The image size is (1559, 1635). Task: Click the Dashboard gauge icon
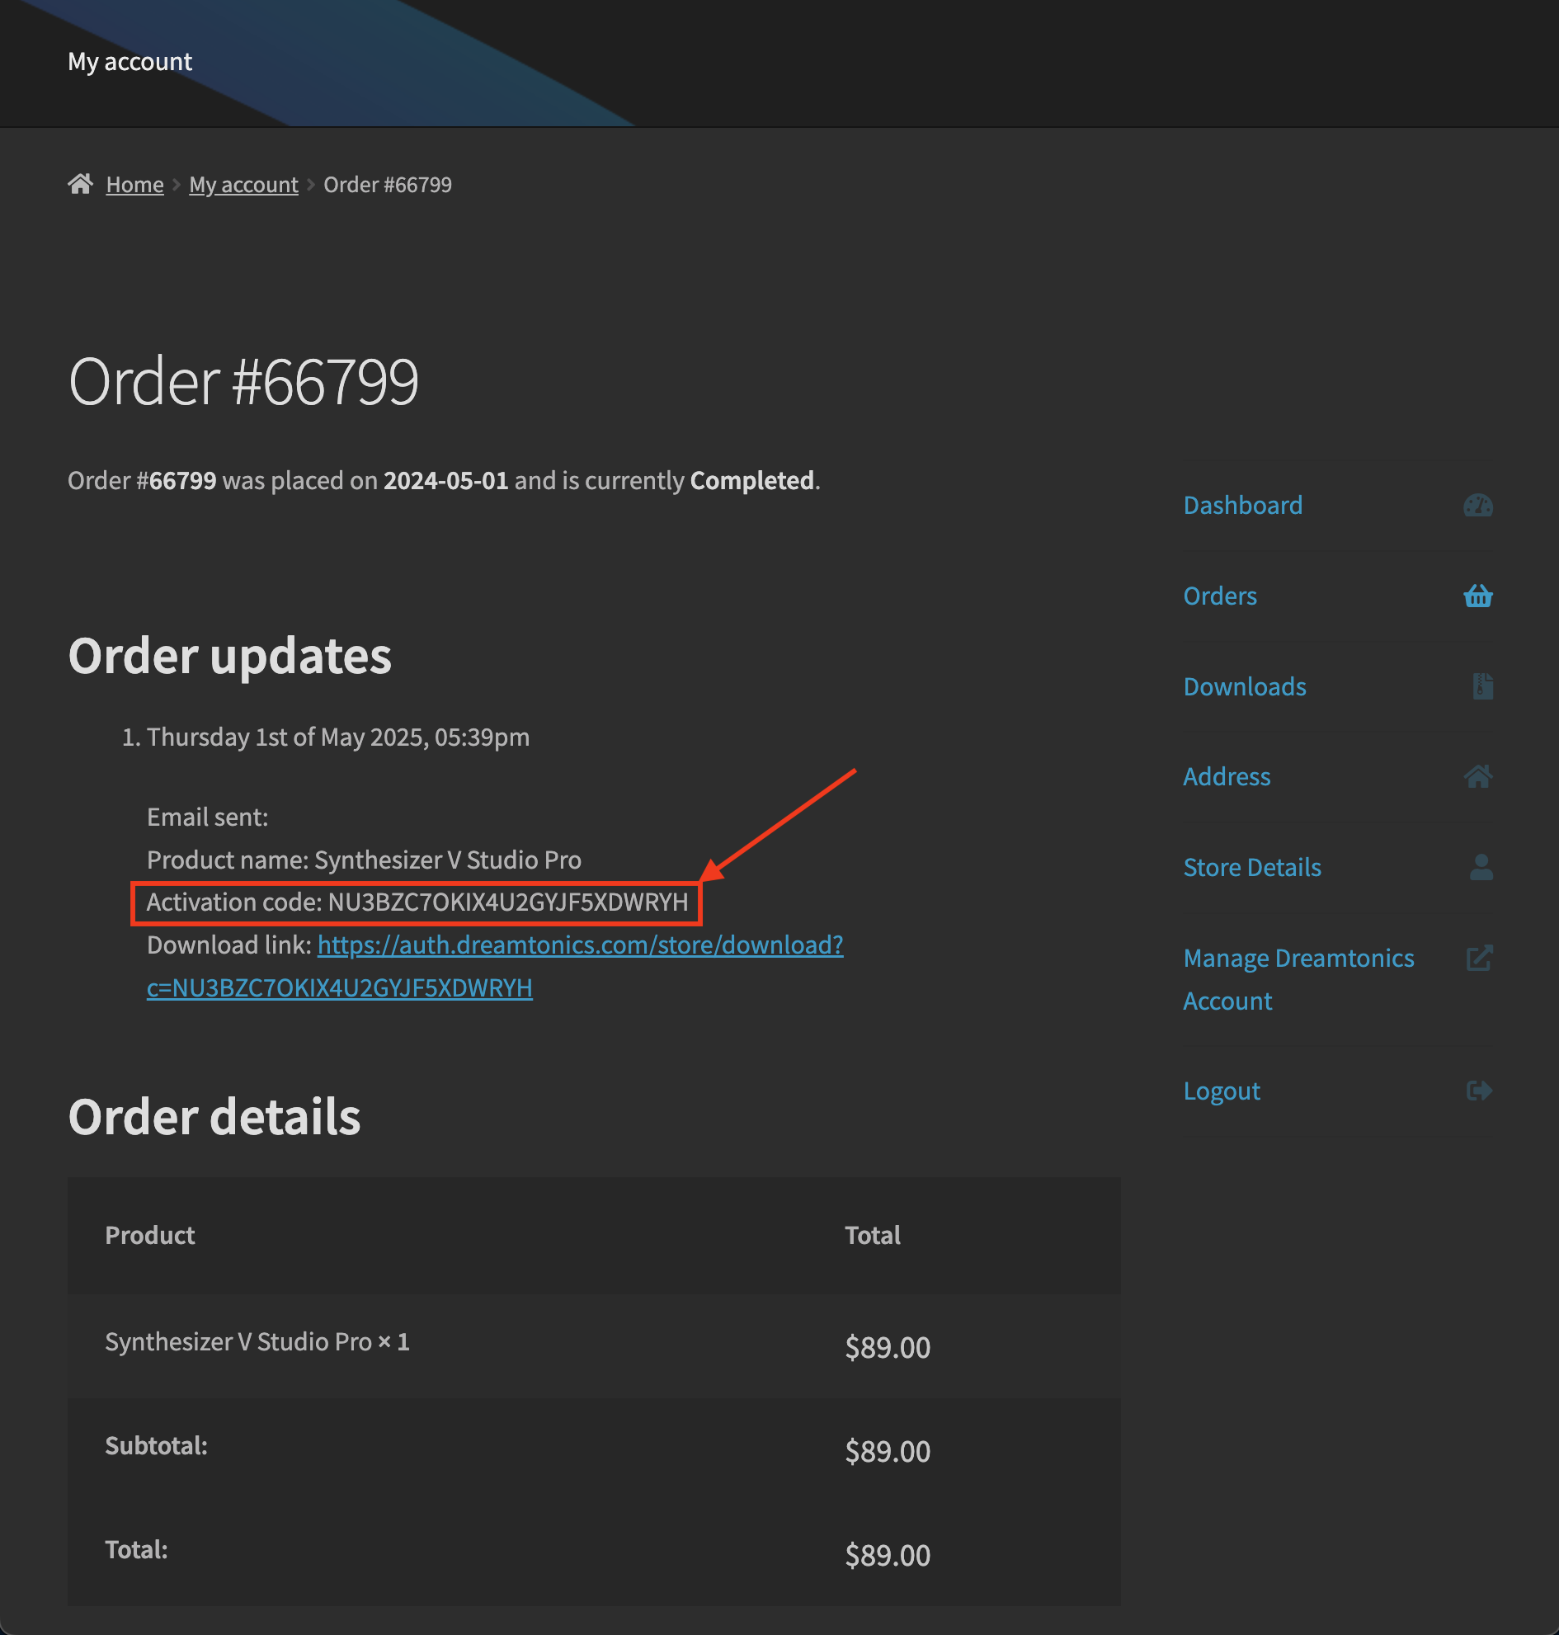(1477, 506)
